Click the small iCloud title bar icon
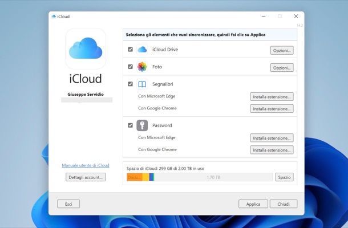 pos(54,17)
